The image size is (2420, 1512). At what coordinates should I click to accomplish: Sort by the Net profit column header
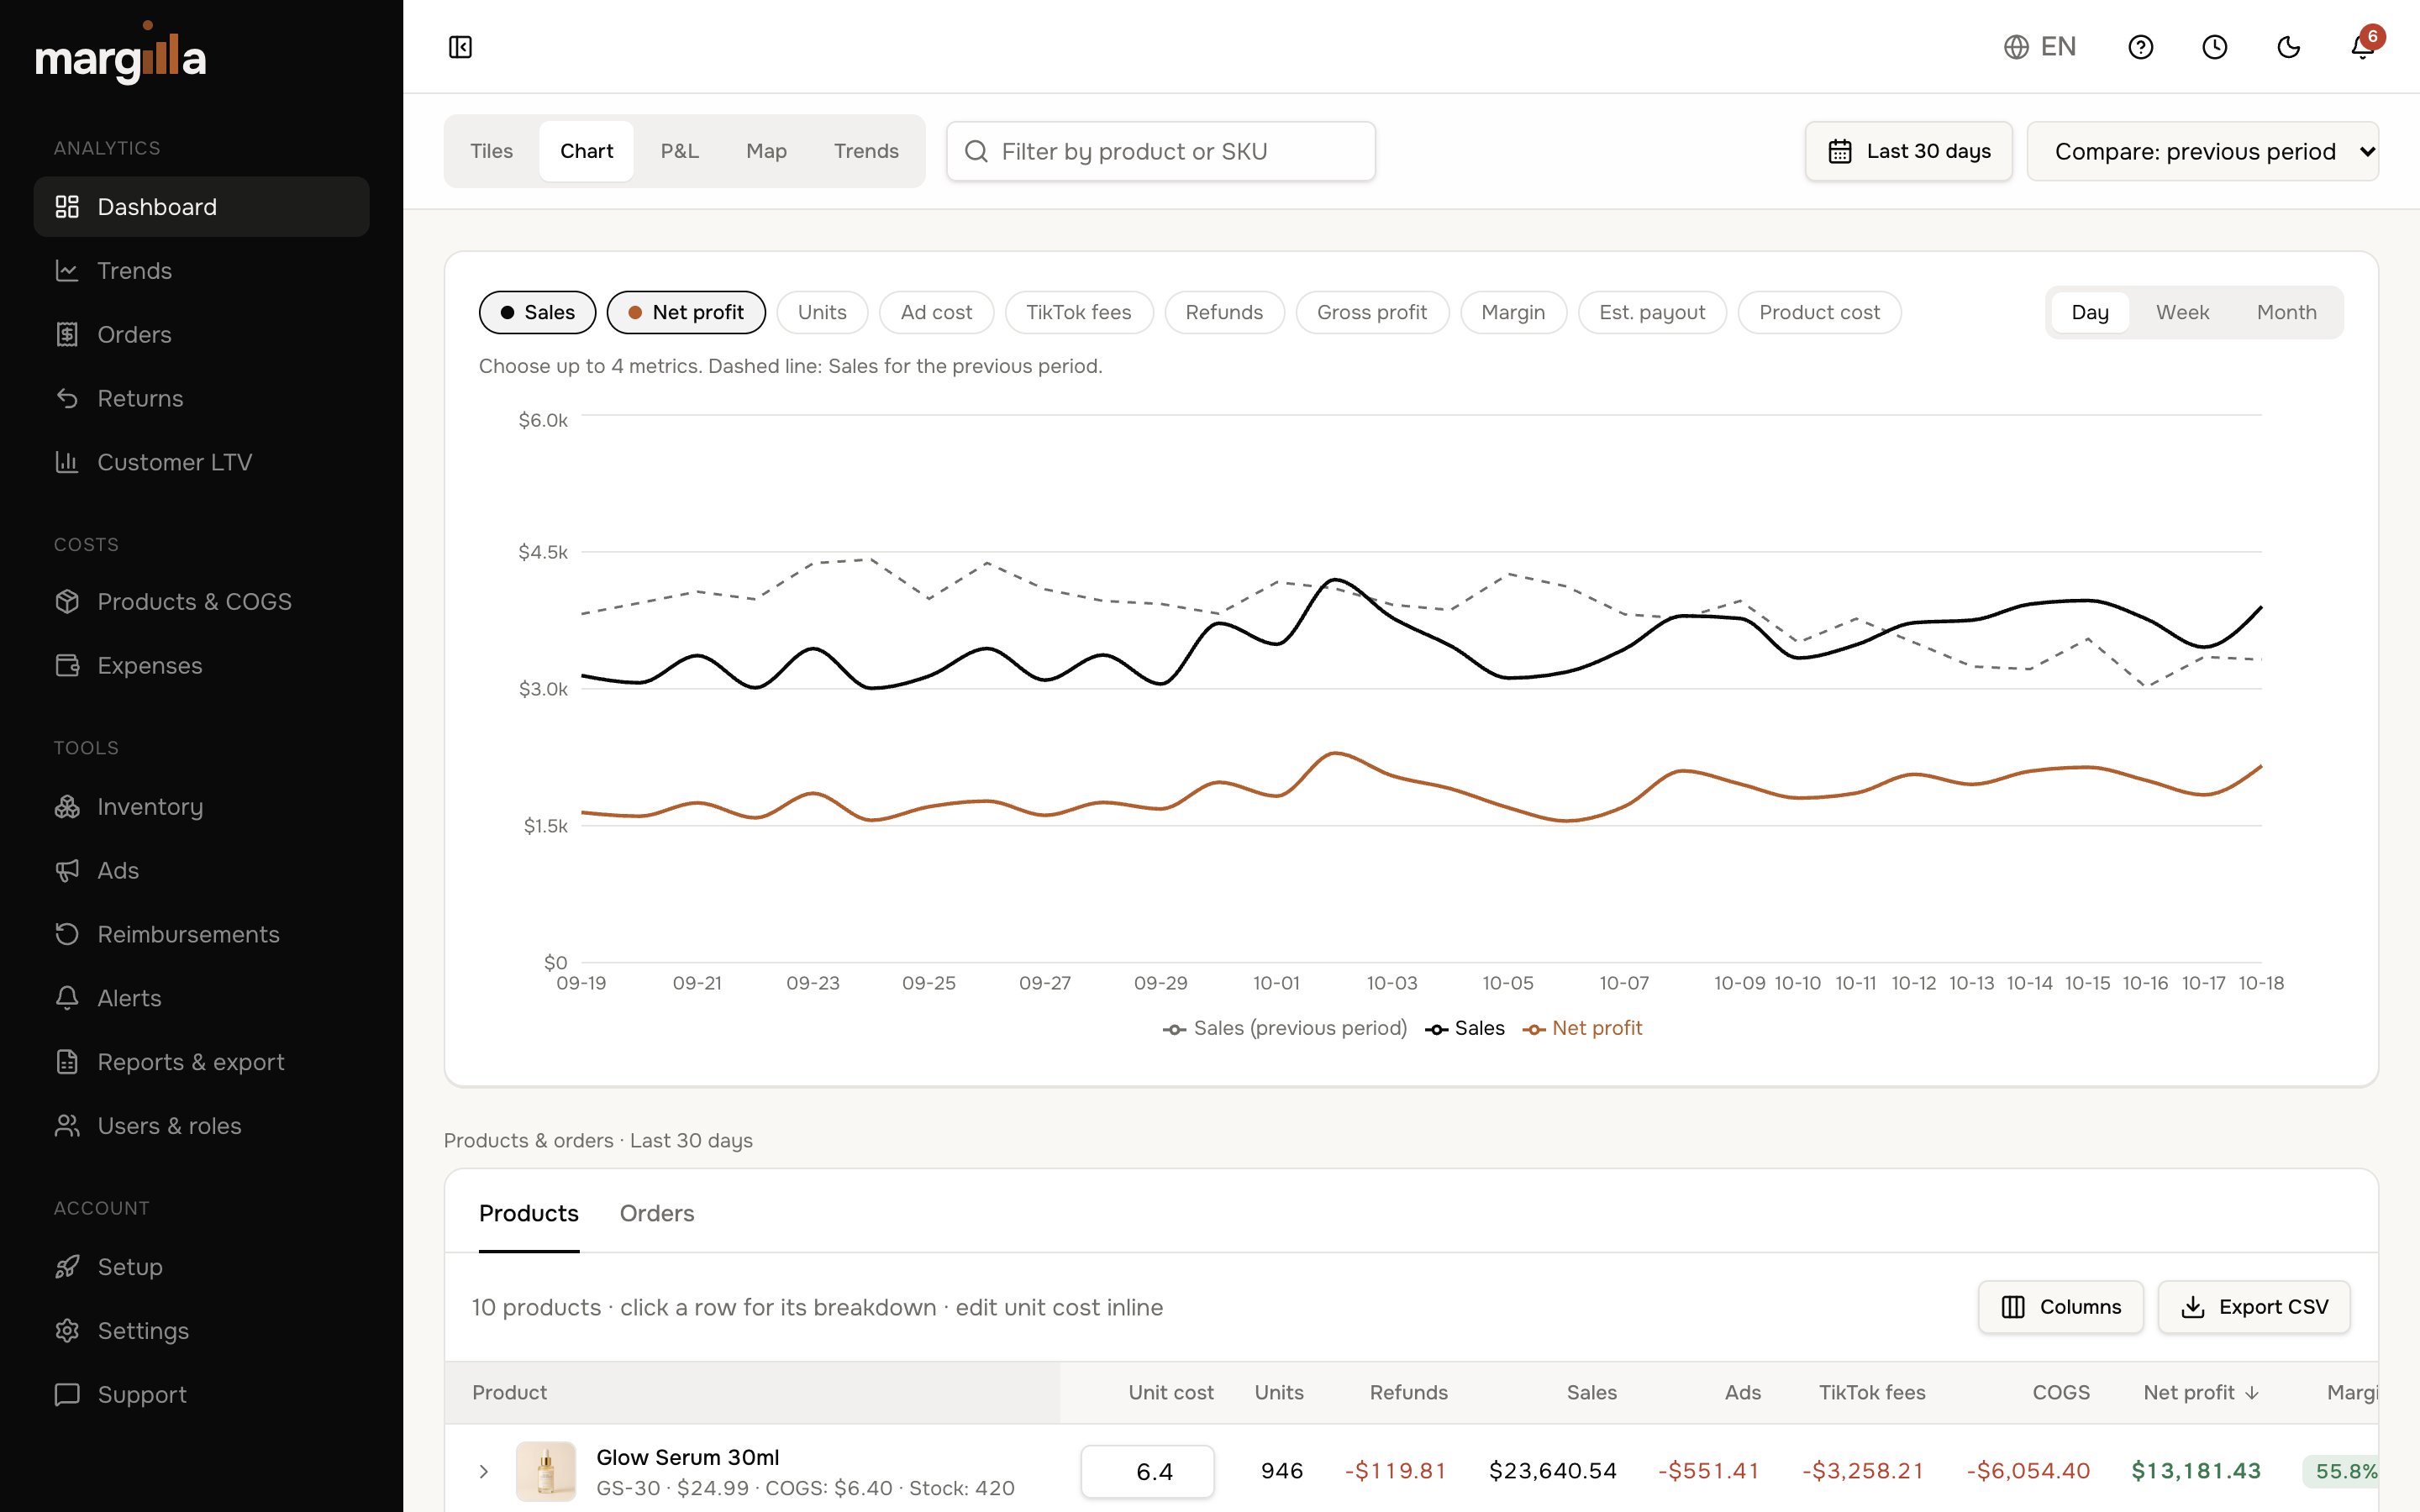[x=2200, y=1392]
